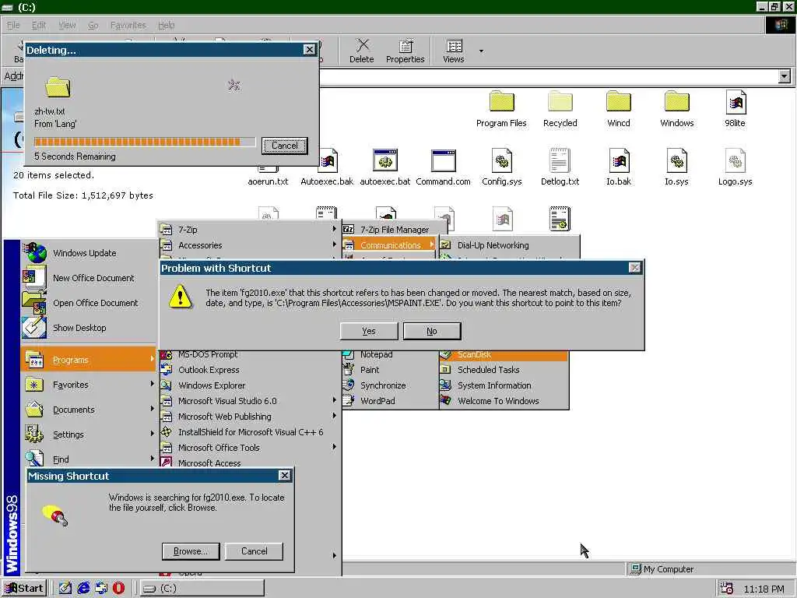Close the Missing Shortcut dialog
This screenshot has width=797, height=598.
[285, 476]
